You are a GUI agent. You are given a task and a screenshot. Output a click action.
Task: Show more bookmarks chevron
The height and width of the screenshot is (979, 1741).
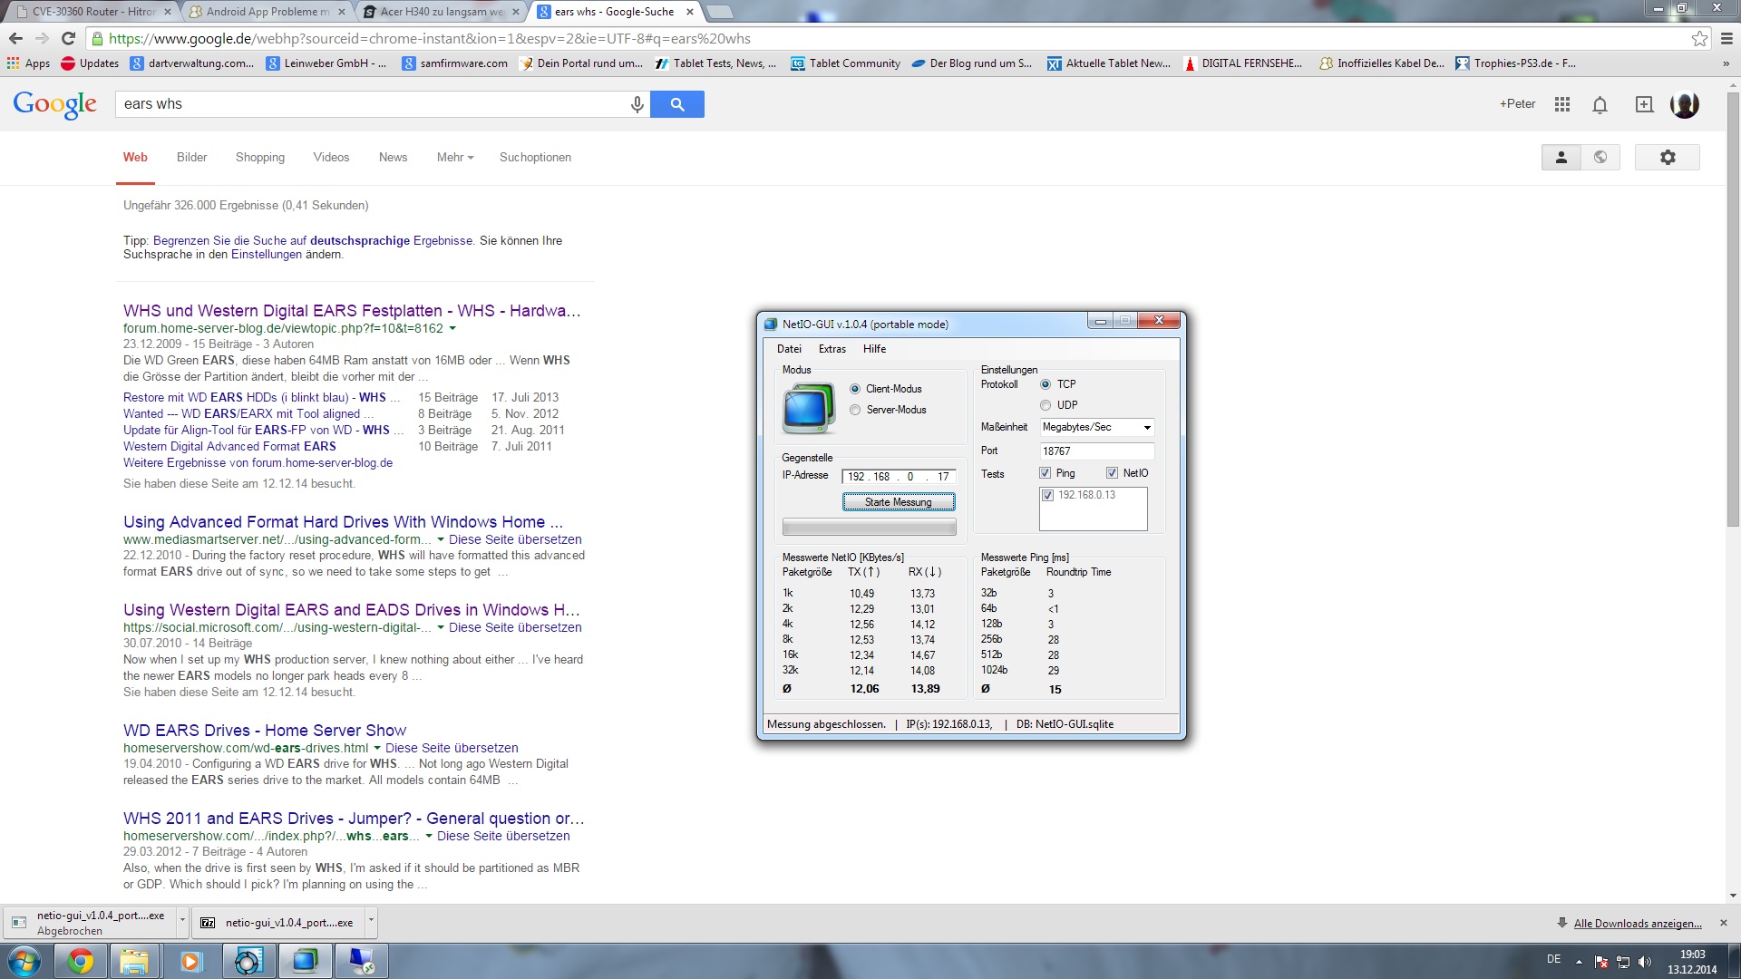[x=1726, y=63]
